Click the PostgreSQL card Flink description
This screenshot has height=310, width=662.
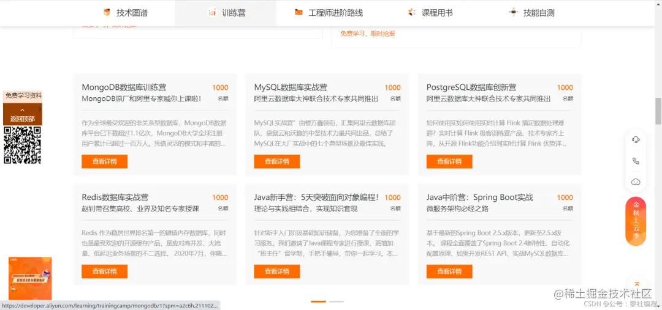click(496, 133)
